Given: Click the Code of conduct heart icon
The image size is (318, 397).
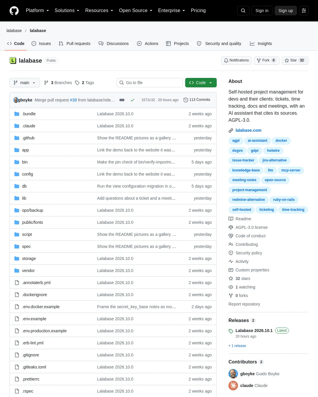Looking at the screenshot, I should pos(231,236).
